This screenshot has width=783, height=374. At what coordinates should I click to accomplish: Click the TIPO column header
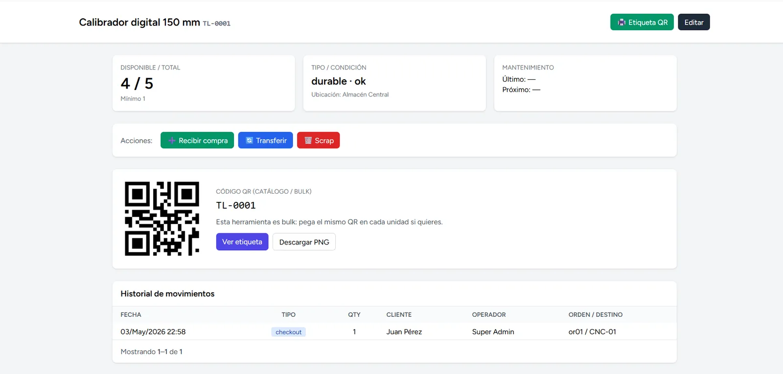coord(289,314)
